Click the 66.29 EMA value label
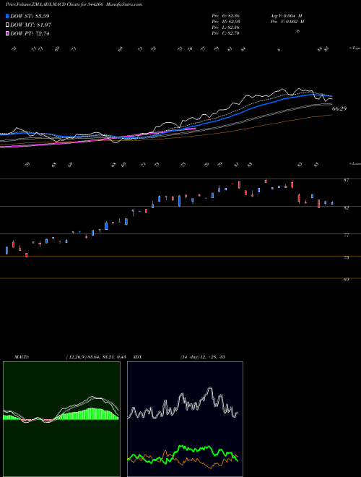 [x=339, y=108]
